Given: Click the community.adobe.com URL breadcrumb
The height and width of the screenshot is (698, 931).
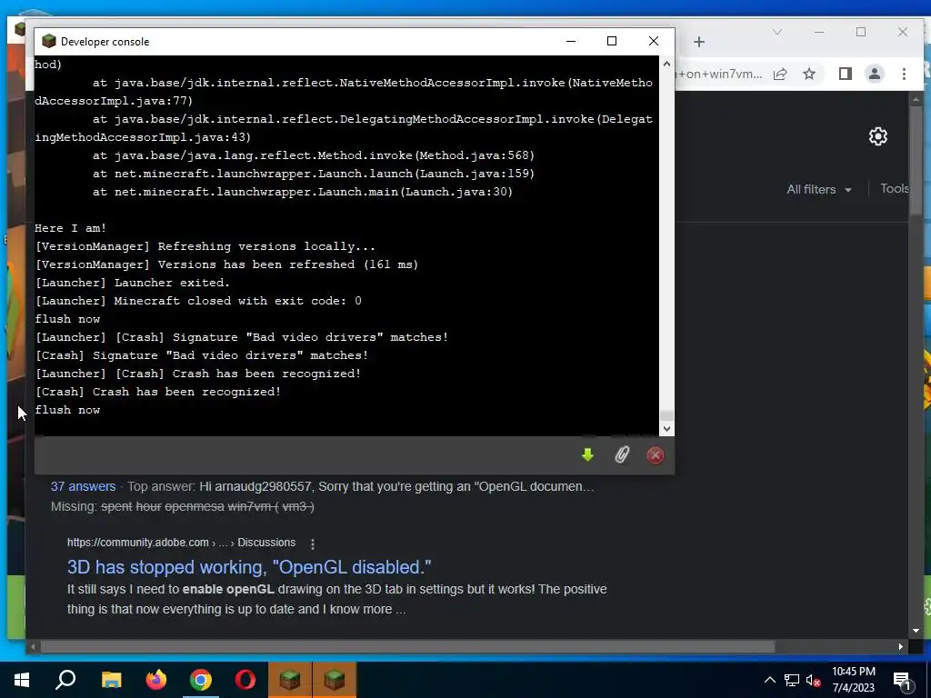Looking at the screenshot, I should click(x=181, y=543).
